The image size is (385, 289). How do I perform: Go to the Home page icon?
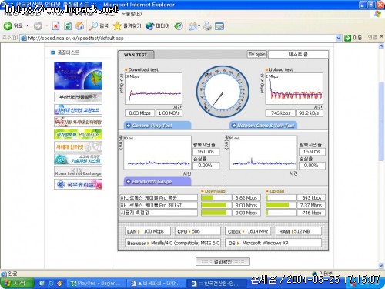click(x=80, y=25)
